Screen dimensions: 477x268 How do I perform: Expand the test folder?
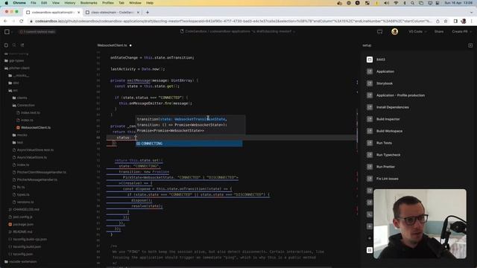[18, 142]
